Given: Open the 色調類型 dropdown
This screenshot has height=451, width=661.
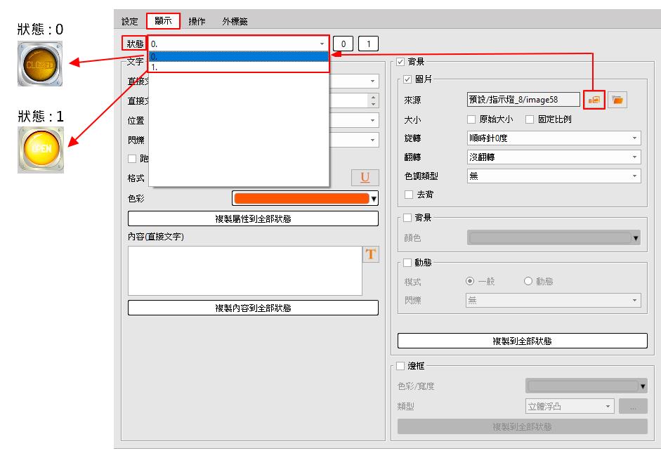Looking at the screenshot, I should [x=554, y=176].
